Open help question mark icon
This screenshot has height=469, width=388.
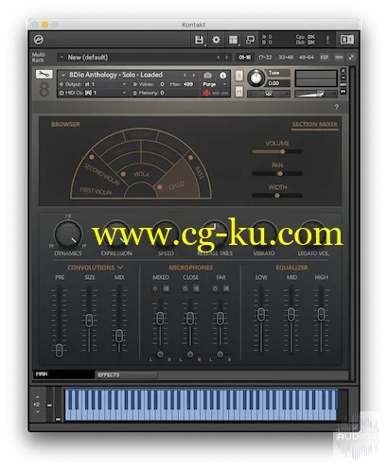point(337,107)
